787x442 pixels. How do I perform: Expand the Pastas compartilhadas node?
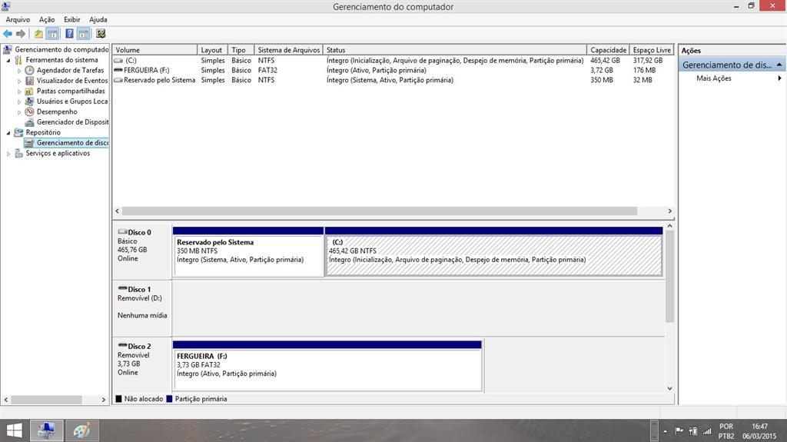coord(19,91)
